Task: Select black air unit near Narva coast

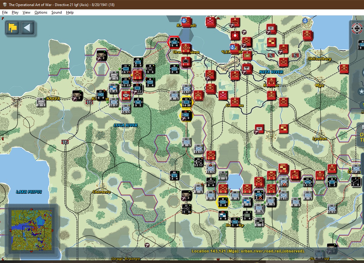Action: tap(102, 55)
